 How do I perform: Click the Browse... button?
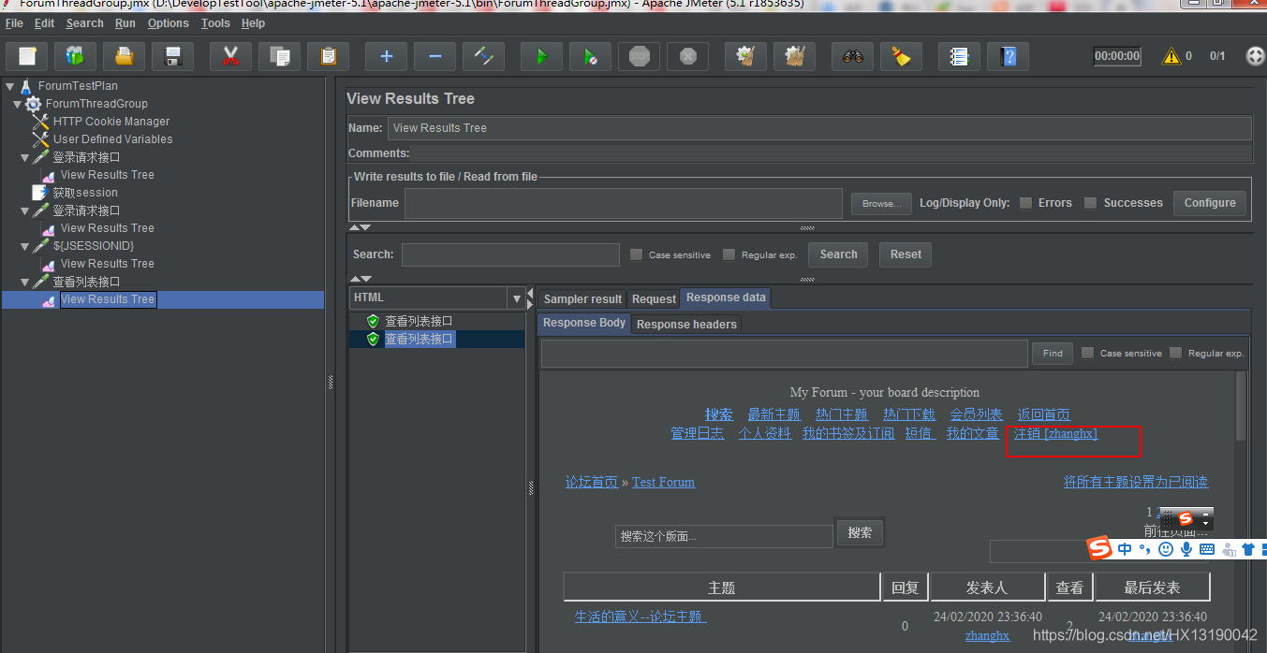(x=882, y=203)
